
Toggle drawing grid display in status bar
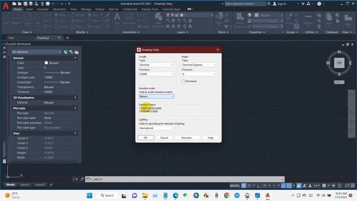244,185
